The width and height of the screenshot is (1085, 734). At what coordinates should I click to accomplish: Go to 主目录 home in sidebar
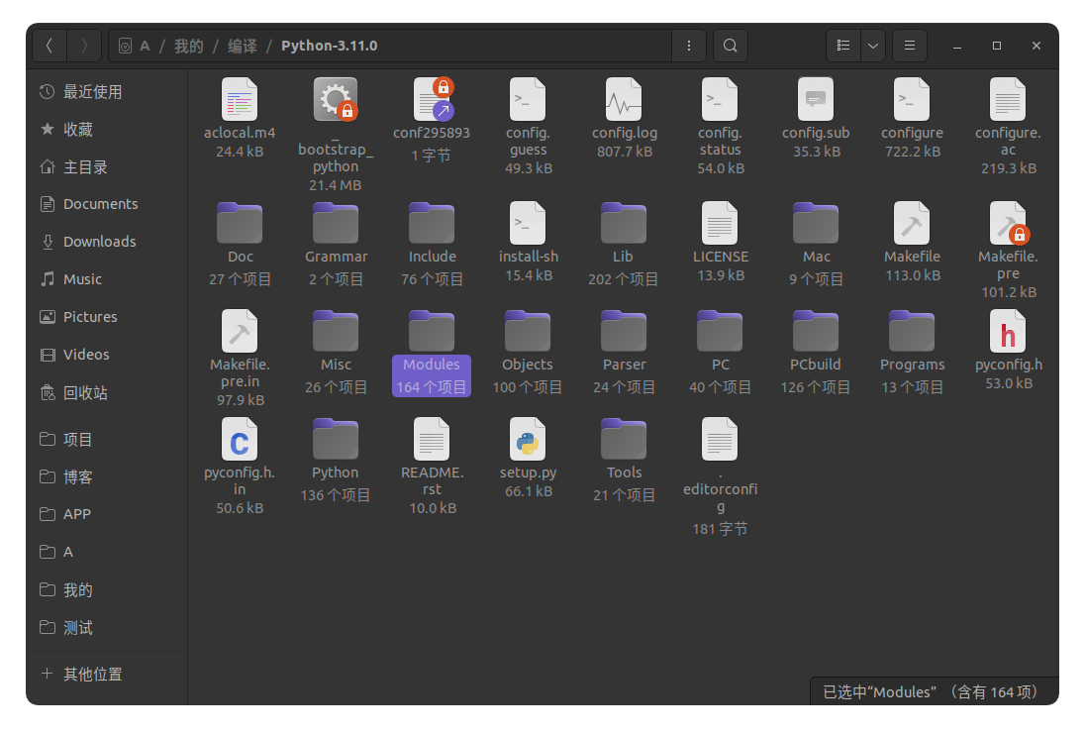pyautogui.click(x=107, y=166)
